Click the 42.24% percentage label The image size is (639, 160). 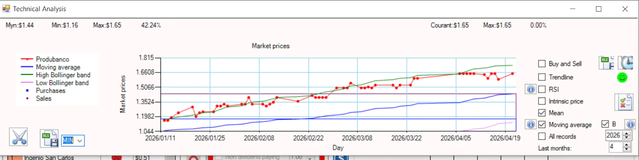coord(151,25)
